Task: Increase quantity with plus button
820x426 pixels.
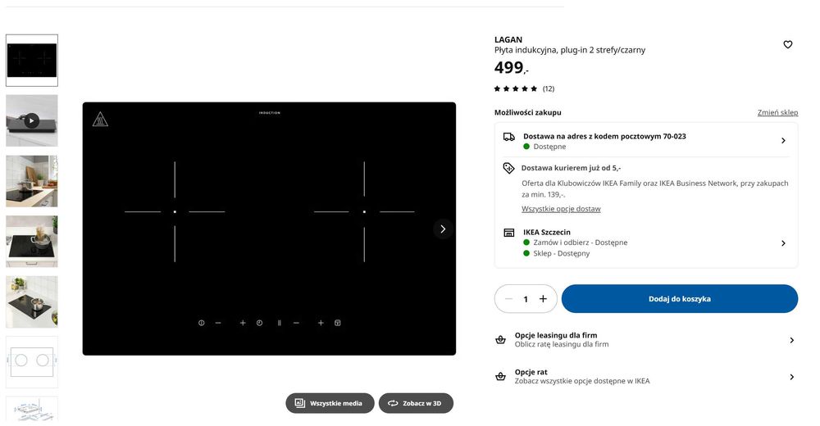Action: point(543,299)
